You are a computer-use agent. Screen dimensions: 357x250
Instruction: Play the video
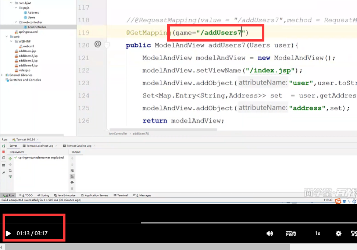[8, 233]
